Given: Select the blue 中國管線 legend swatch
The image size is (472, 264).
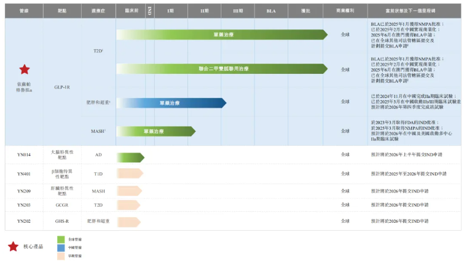Looking at the screenshot, I should tap(61, 247).
